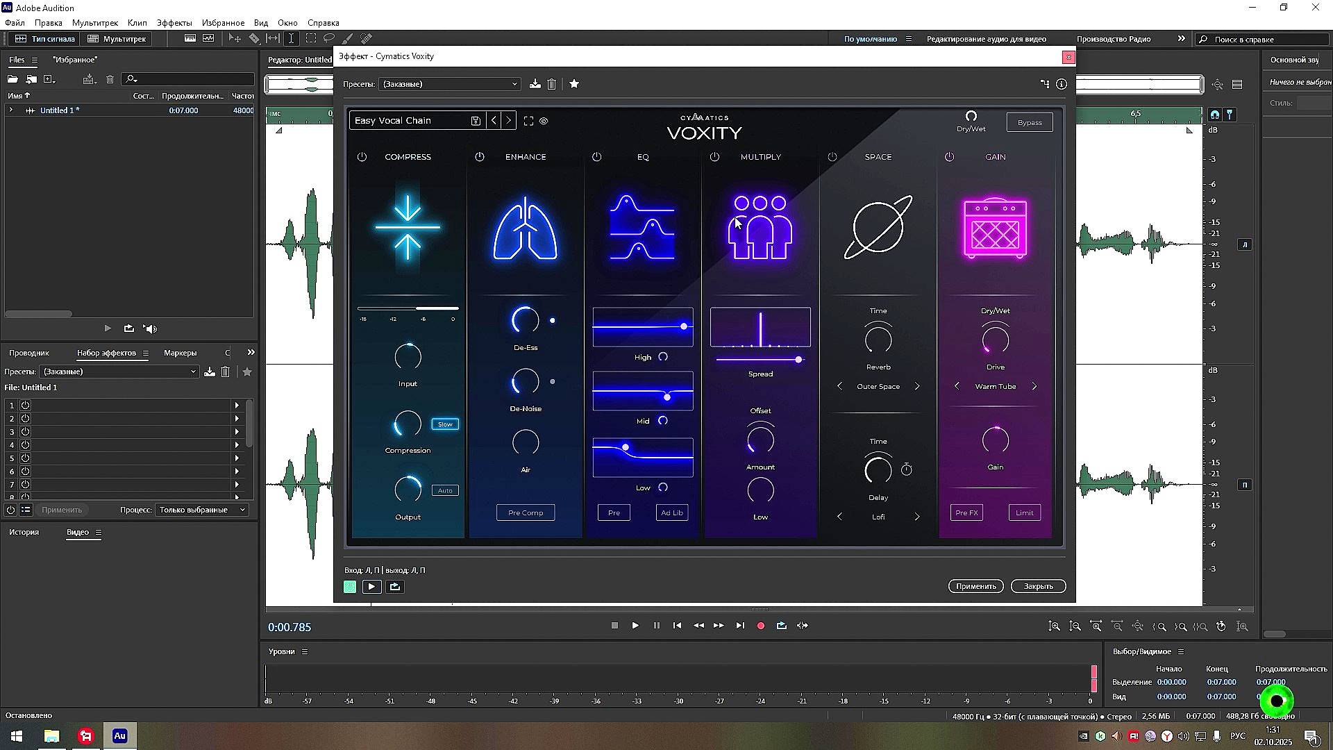
Task: Disable the Space module power button
Action: click(x=832, y=157)
